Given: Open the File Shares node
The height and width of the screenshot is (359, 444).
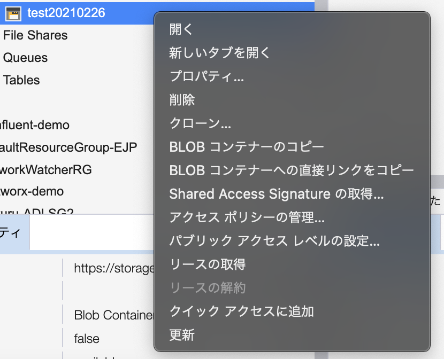Looking at the screenshot, I should [x=35, y=35].
